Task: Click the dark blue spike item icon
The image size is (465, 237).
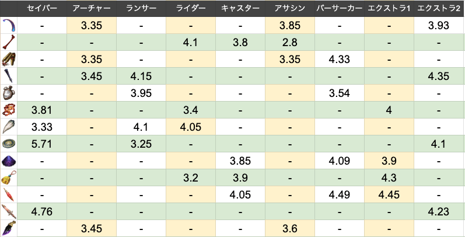Action: pos(9,76)
